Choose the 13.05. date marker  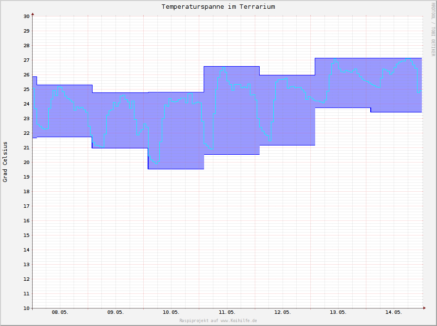pyautogui.click(x=338, y=312)
